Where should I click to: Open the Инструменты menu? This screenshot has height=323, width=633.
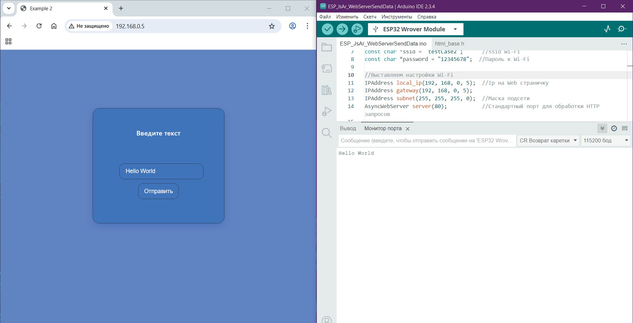[397, 17]
